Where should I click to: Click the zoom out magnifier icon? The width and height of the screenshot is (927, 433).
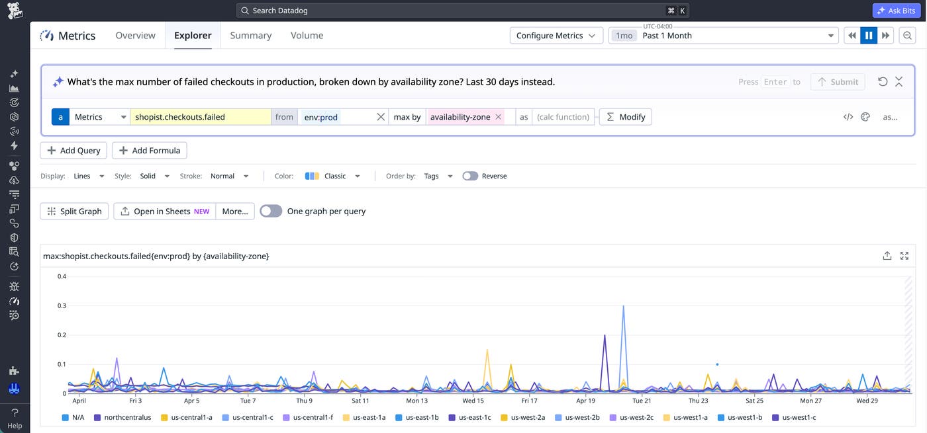(908, 36)
